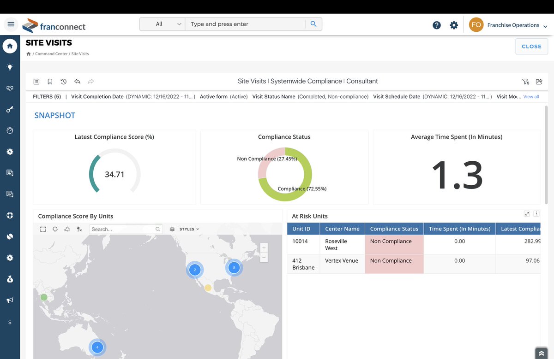Click the search magnifier button in header
This screenshot has width=554, height=359.
[313, 24]
